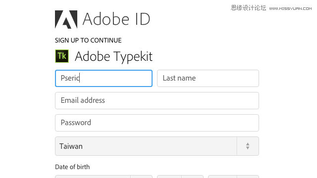This screenshot has height=178, width=317.
Task: Open the birth day dropdown at the bottom
Action: (180, 177)
